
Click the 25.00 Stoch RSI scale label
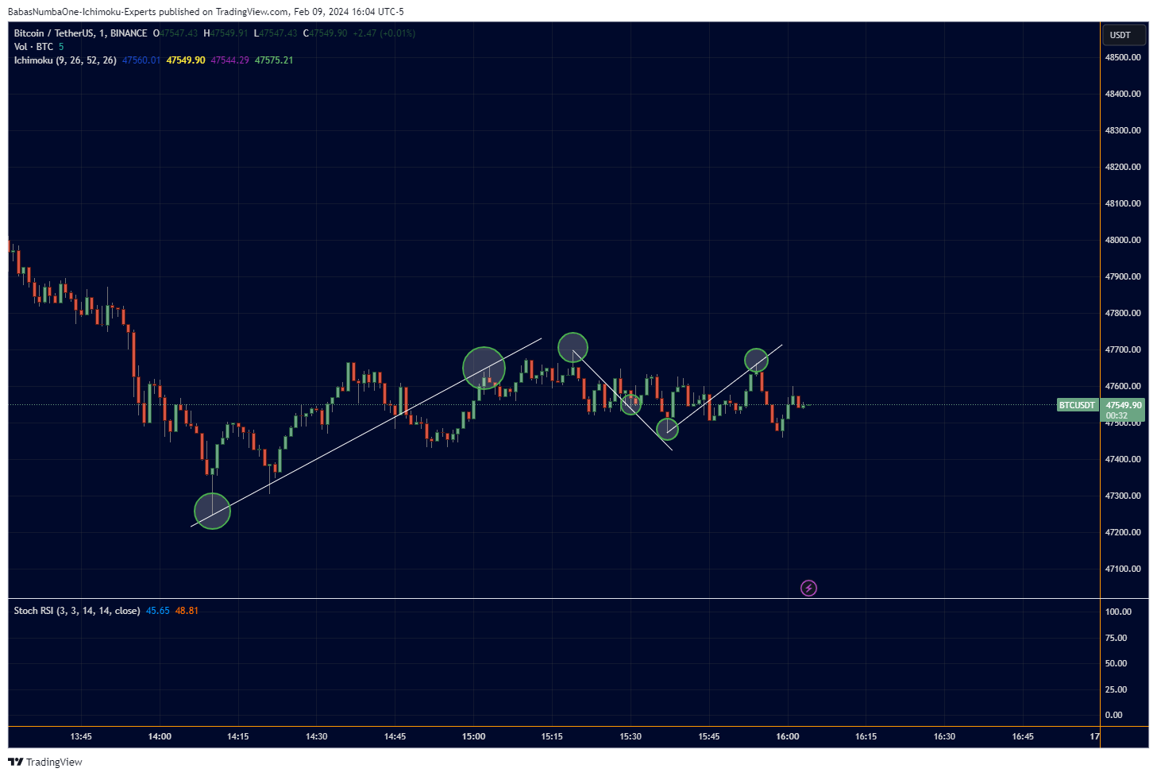pos(1116,689)
